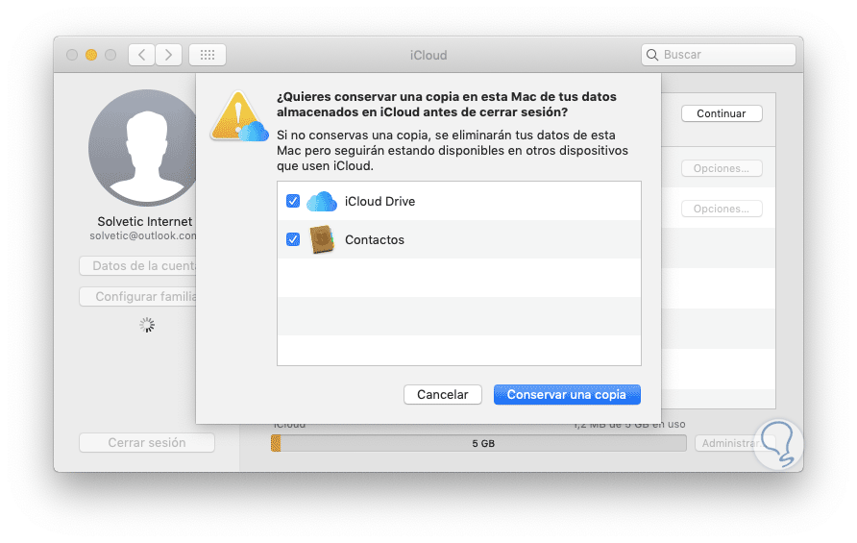Screen dimensions: 857x543
Task: Click the iCloud Drive cloud icon
Action: [x=322, y=201]
